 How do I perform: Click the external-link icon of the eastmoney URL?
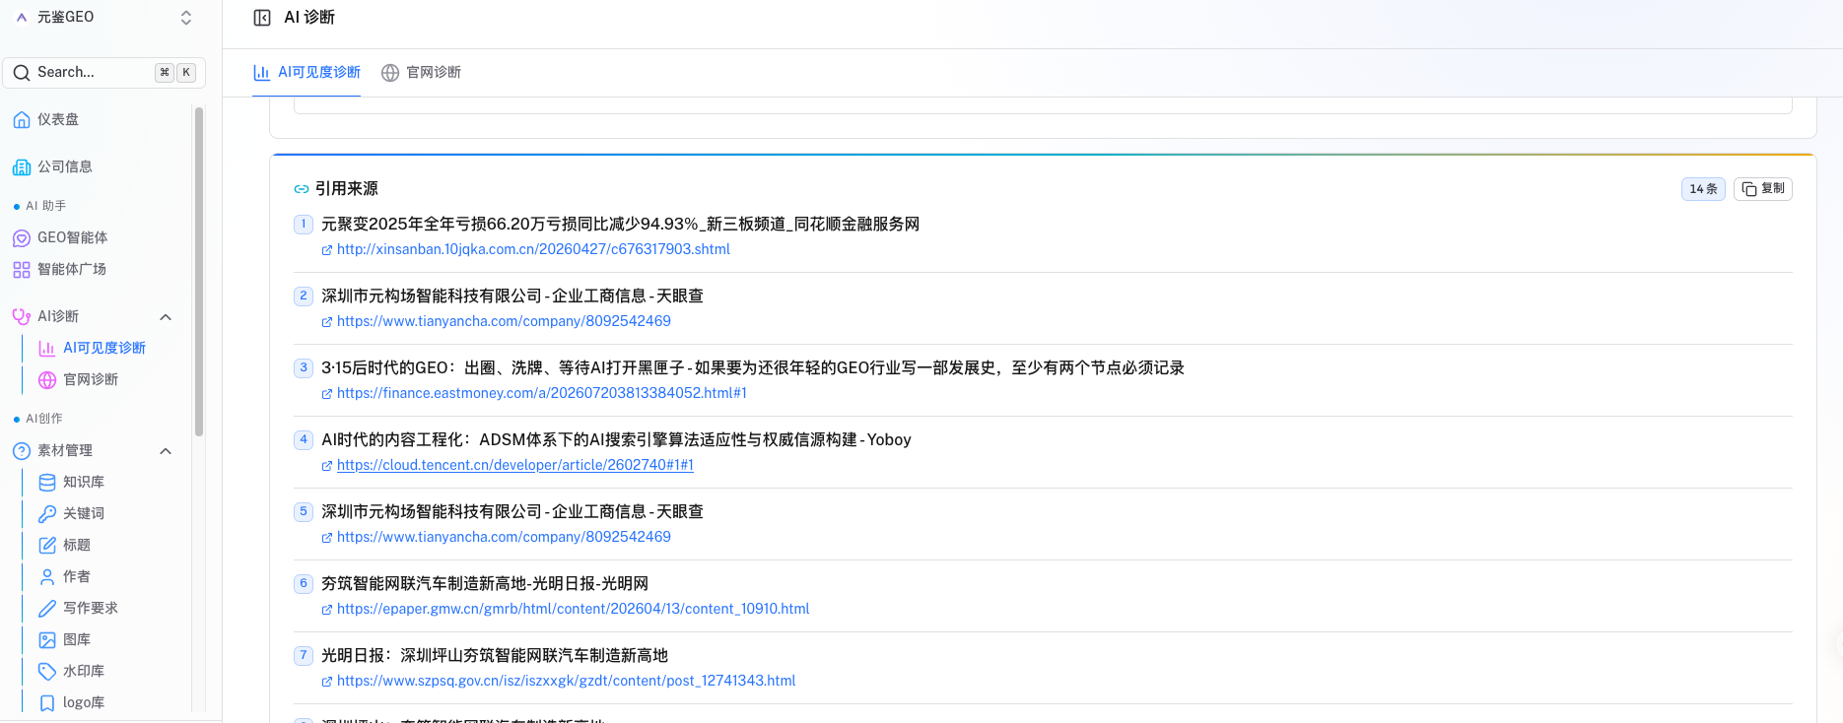tap(327, 394)
